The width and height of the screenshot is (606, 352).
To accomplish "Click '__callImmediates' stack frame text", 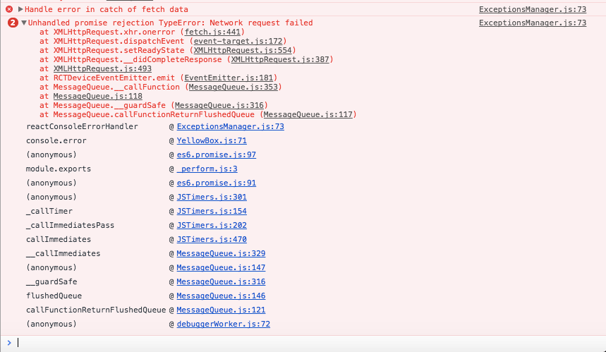I will pyautogui.click(x=63, y=253).
